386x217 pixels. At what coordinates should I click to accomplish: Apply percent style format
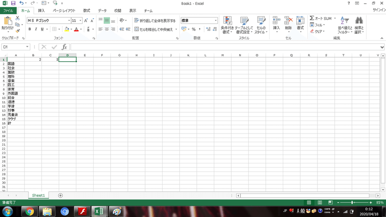pyautogui.click(x=194, y=29)
